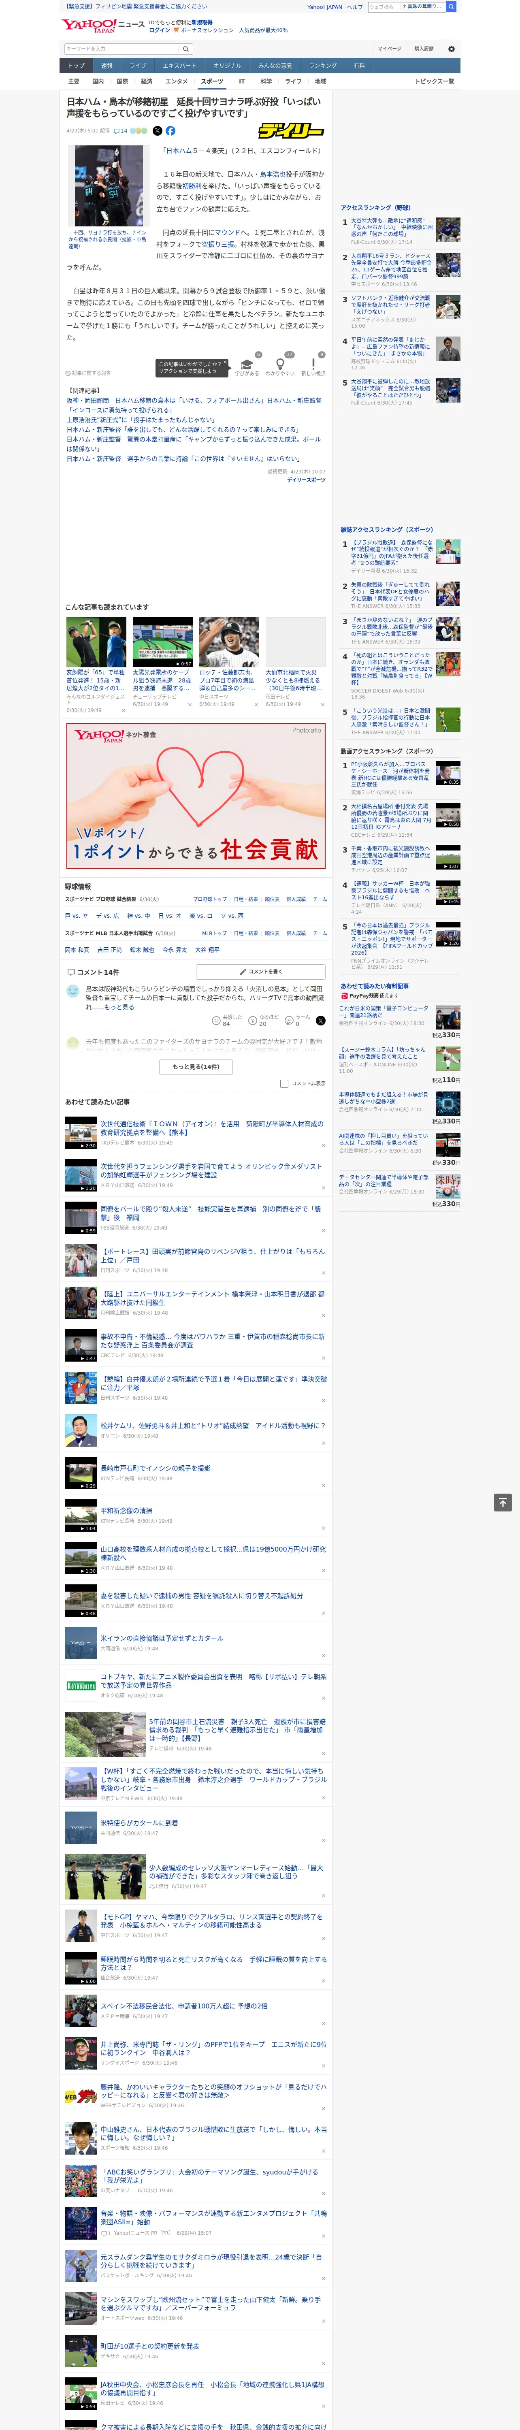Open the スポーツ category tab
The image size is (520, 2430).
coord(212,81)
